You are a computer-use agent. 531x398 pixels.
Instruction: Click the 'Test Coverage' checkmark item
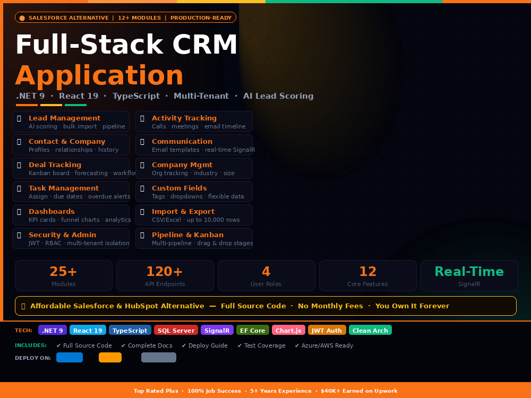[261, 345]
